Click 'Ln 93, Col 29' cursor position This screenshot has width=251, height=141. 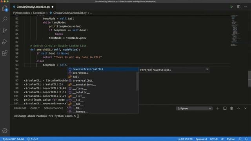(185, 139)
